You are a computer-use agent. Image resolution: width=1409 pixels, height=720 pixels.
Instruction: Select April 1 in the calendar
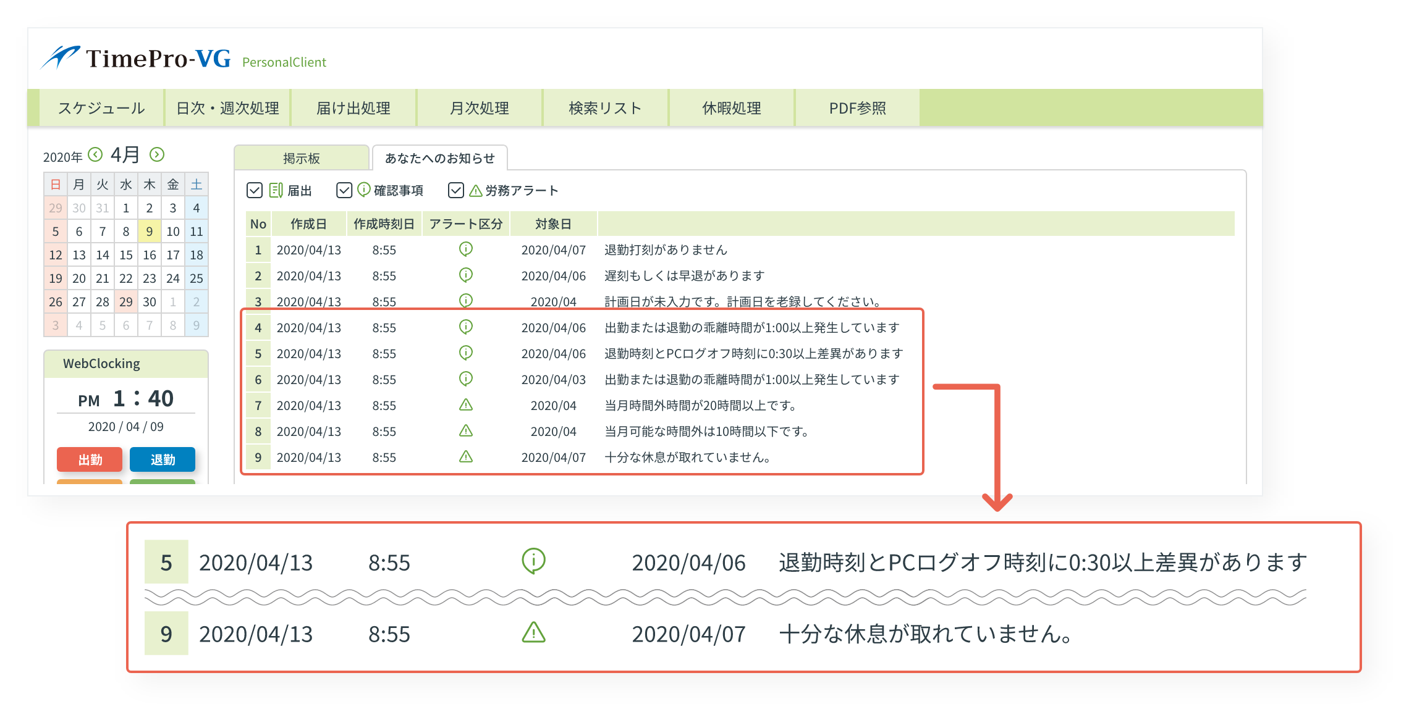tap(126, 208)
